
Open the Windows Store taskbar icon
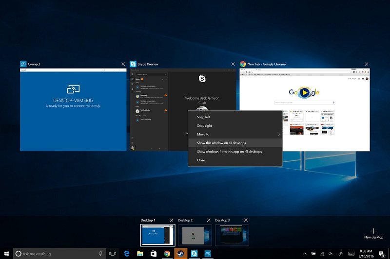(x=154, y=254)
